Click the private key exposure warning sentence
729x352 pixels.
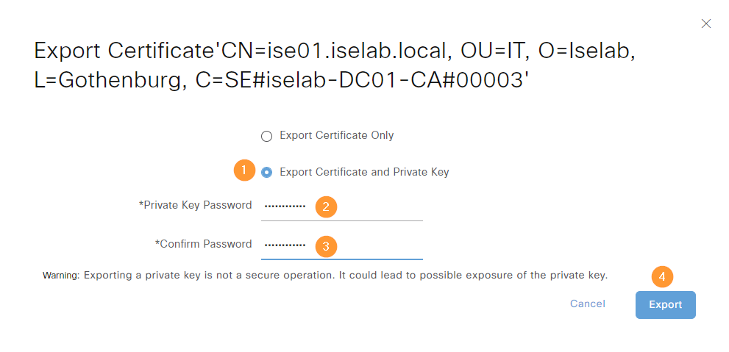(x=325, y=276)
